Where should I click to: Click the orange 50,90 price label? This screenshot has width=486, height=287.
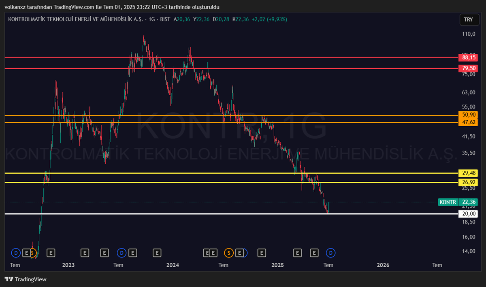468,115
